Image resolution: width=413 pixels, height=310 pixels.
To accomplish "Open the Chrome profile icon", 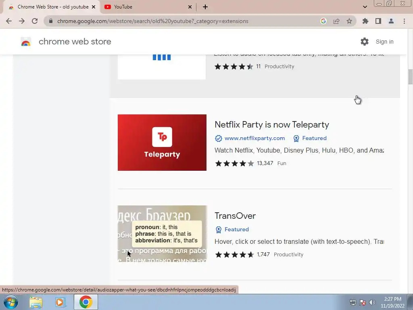I will [x=391, y=21].
